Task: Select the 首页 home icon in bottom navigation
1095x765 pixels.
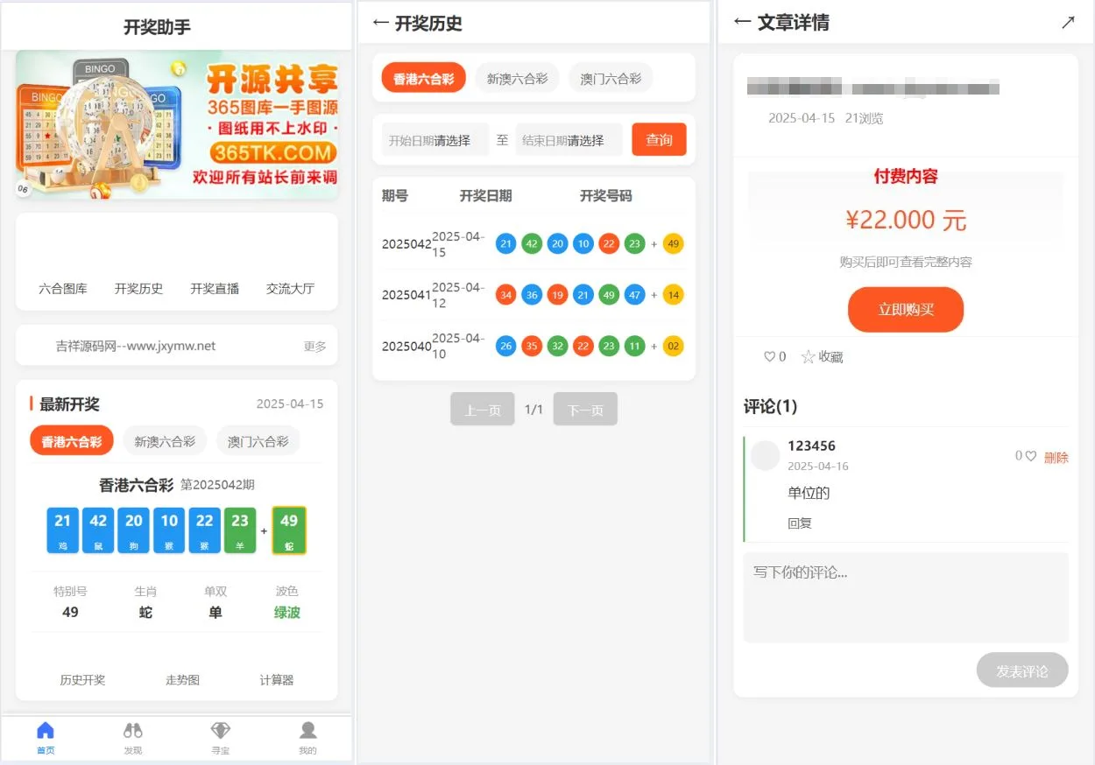Action: click(x=46, y=735)
